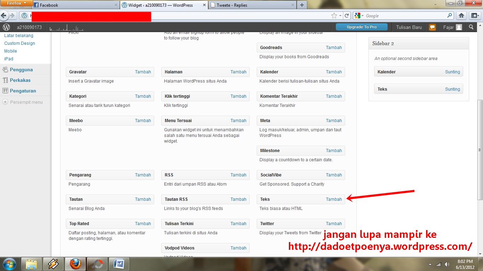This screenshot has height=271, width=483.
Task: Add the Gravatar widget with Tambah
Action: pyautogui.click(x=143, y=72)
